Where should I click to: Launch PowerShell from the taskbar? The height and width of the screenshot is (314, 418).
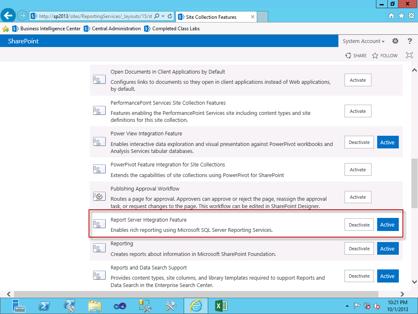click(x=44, y=306)
